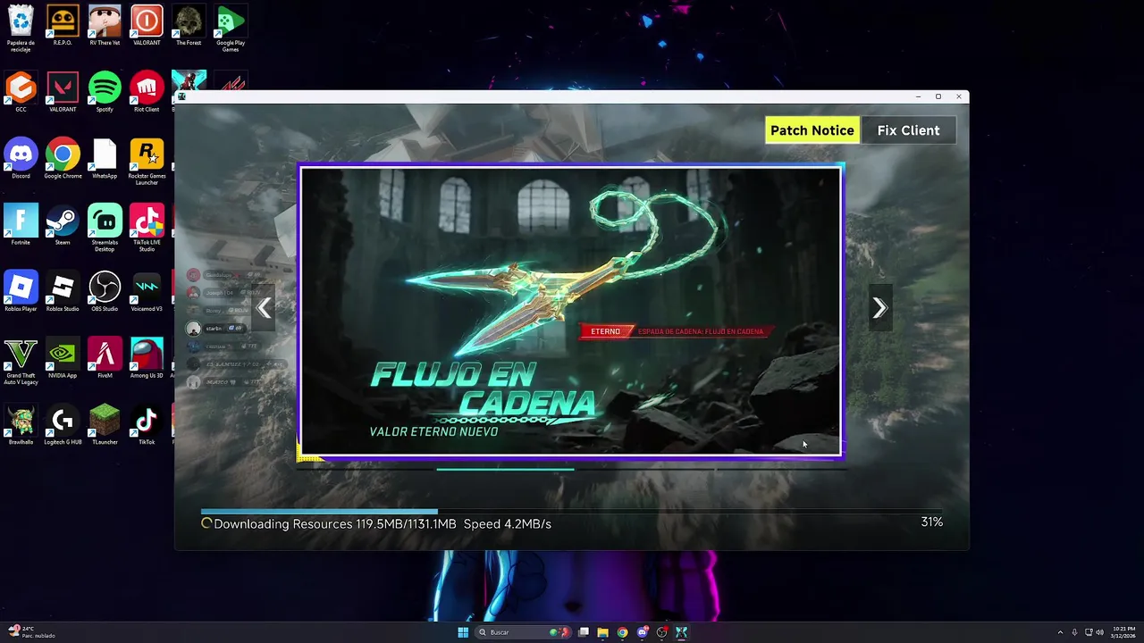This screenshot has width=1144, height=643.
Task: Open the Among Us 3D shortcut
Action: [x=147, y=358]
